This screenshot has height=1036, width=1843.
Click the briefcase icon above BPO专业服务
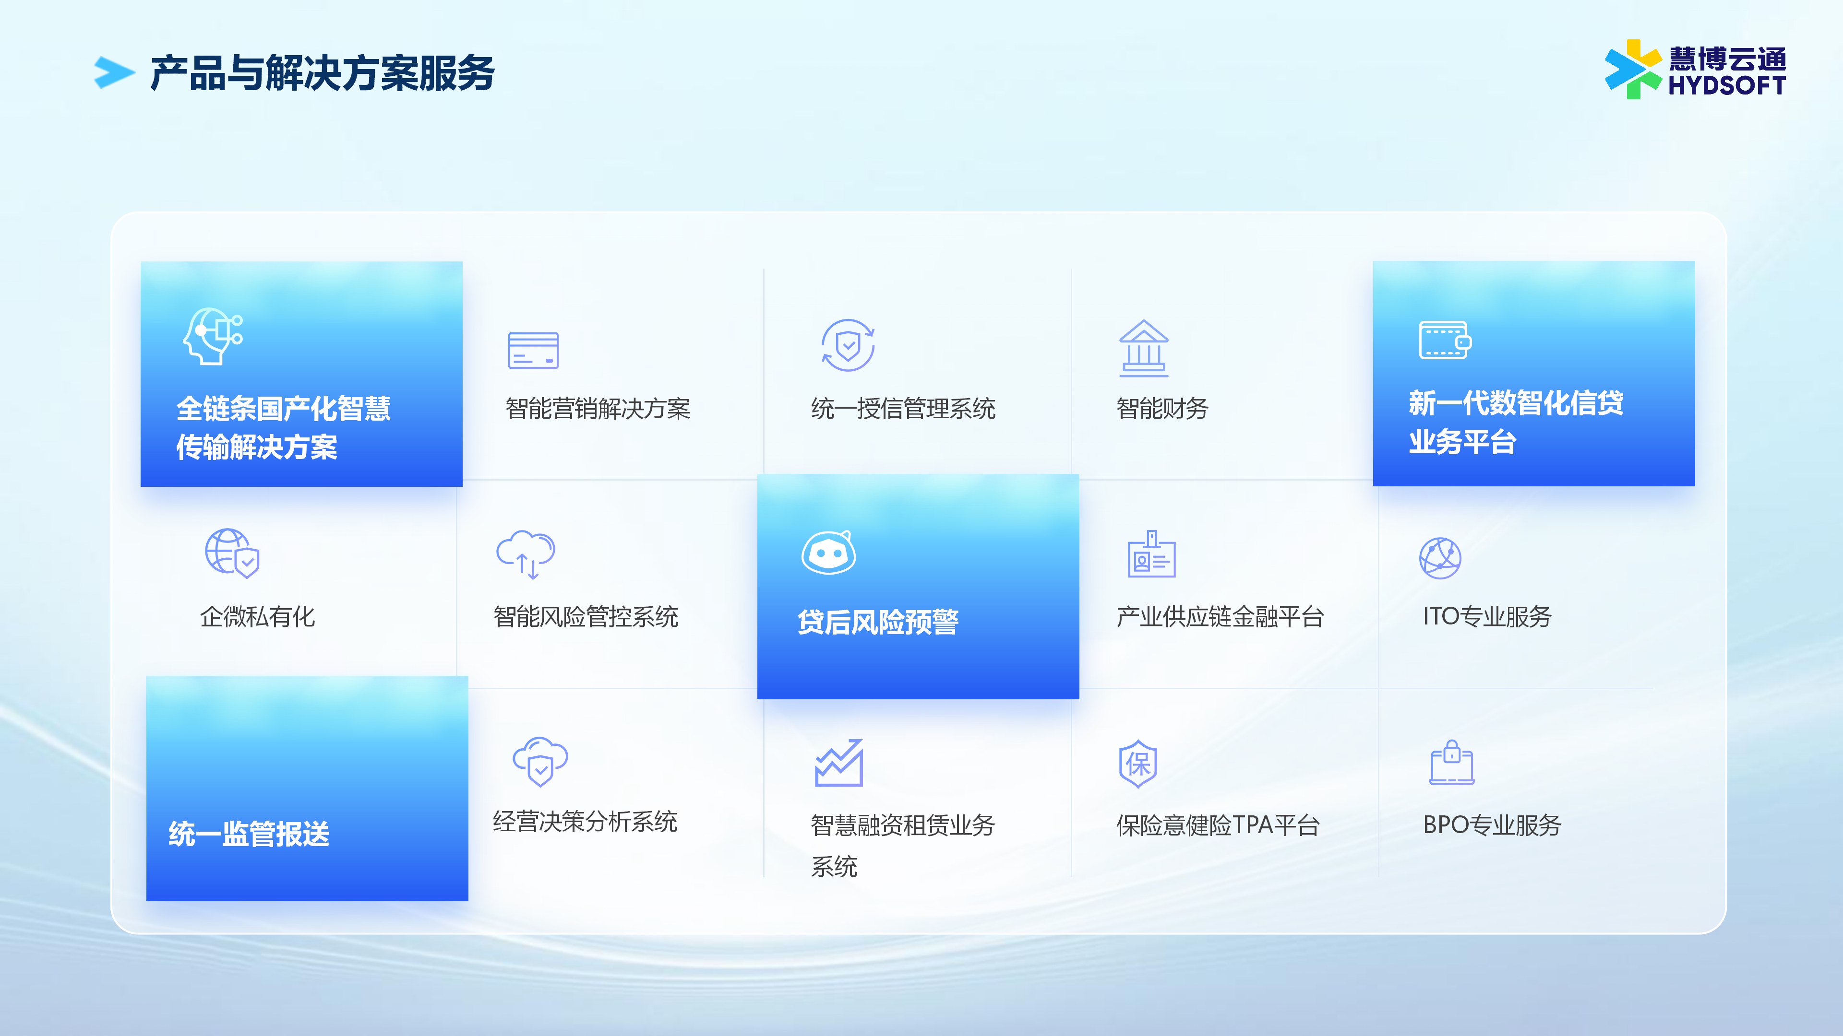point(1452,763)
